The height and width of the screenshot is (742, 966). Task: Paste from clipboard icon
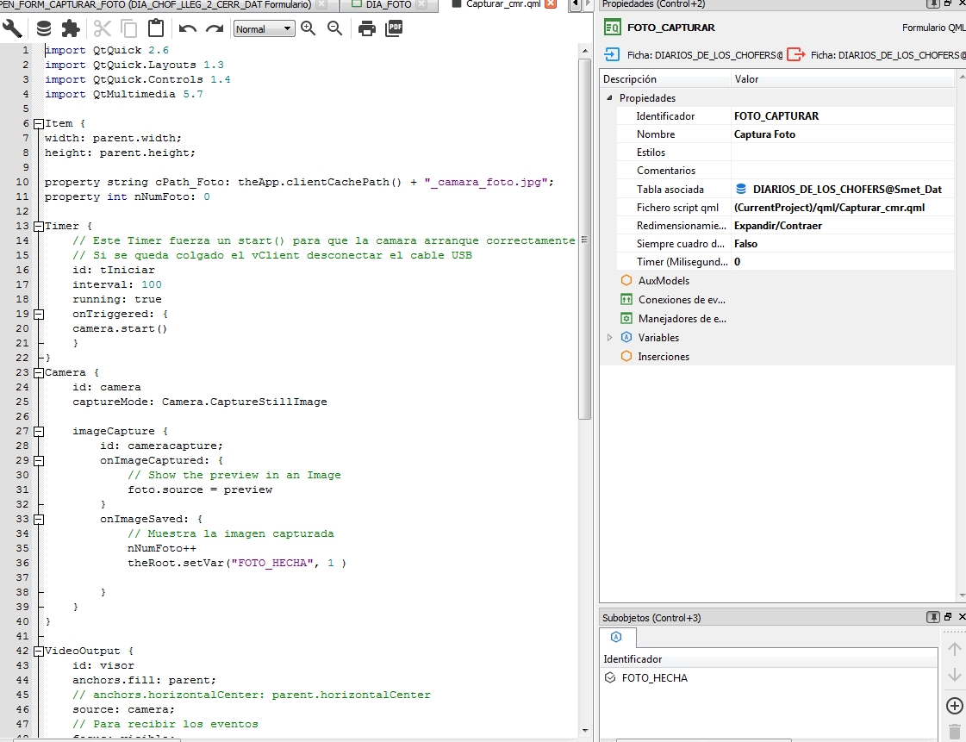click(x=156, y=28)
